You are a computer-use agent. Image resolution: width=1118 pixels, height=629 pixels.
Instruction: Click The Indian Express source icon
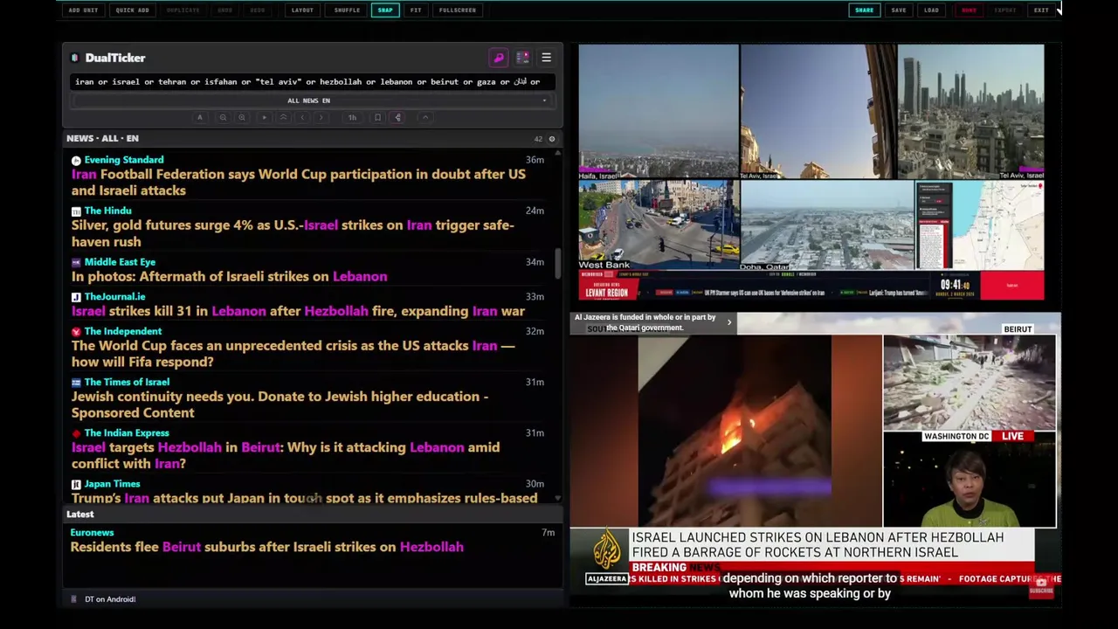coord(76,433)
